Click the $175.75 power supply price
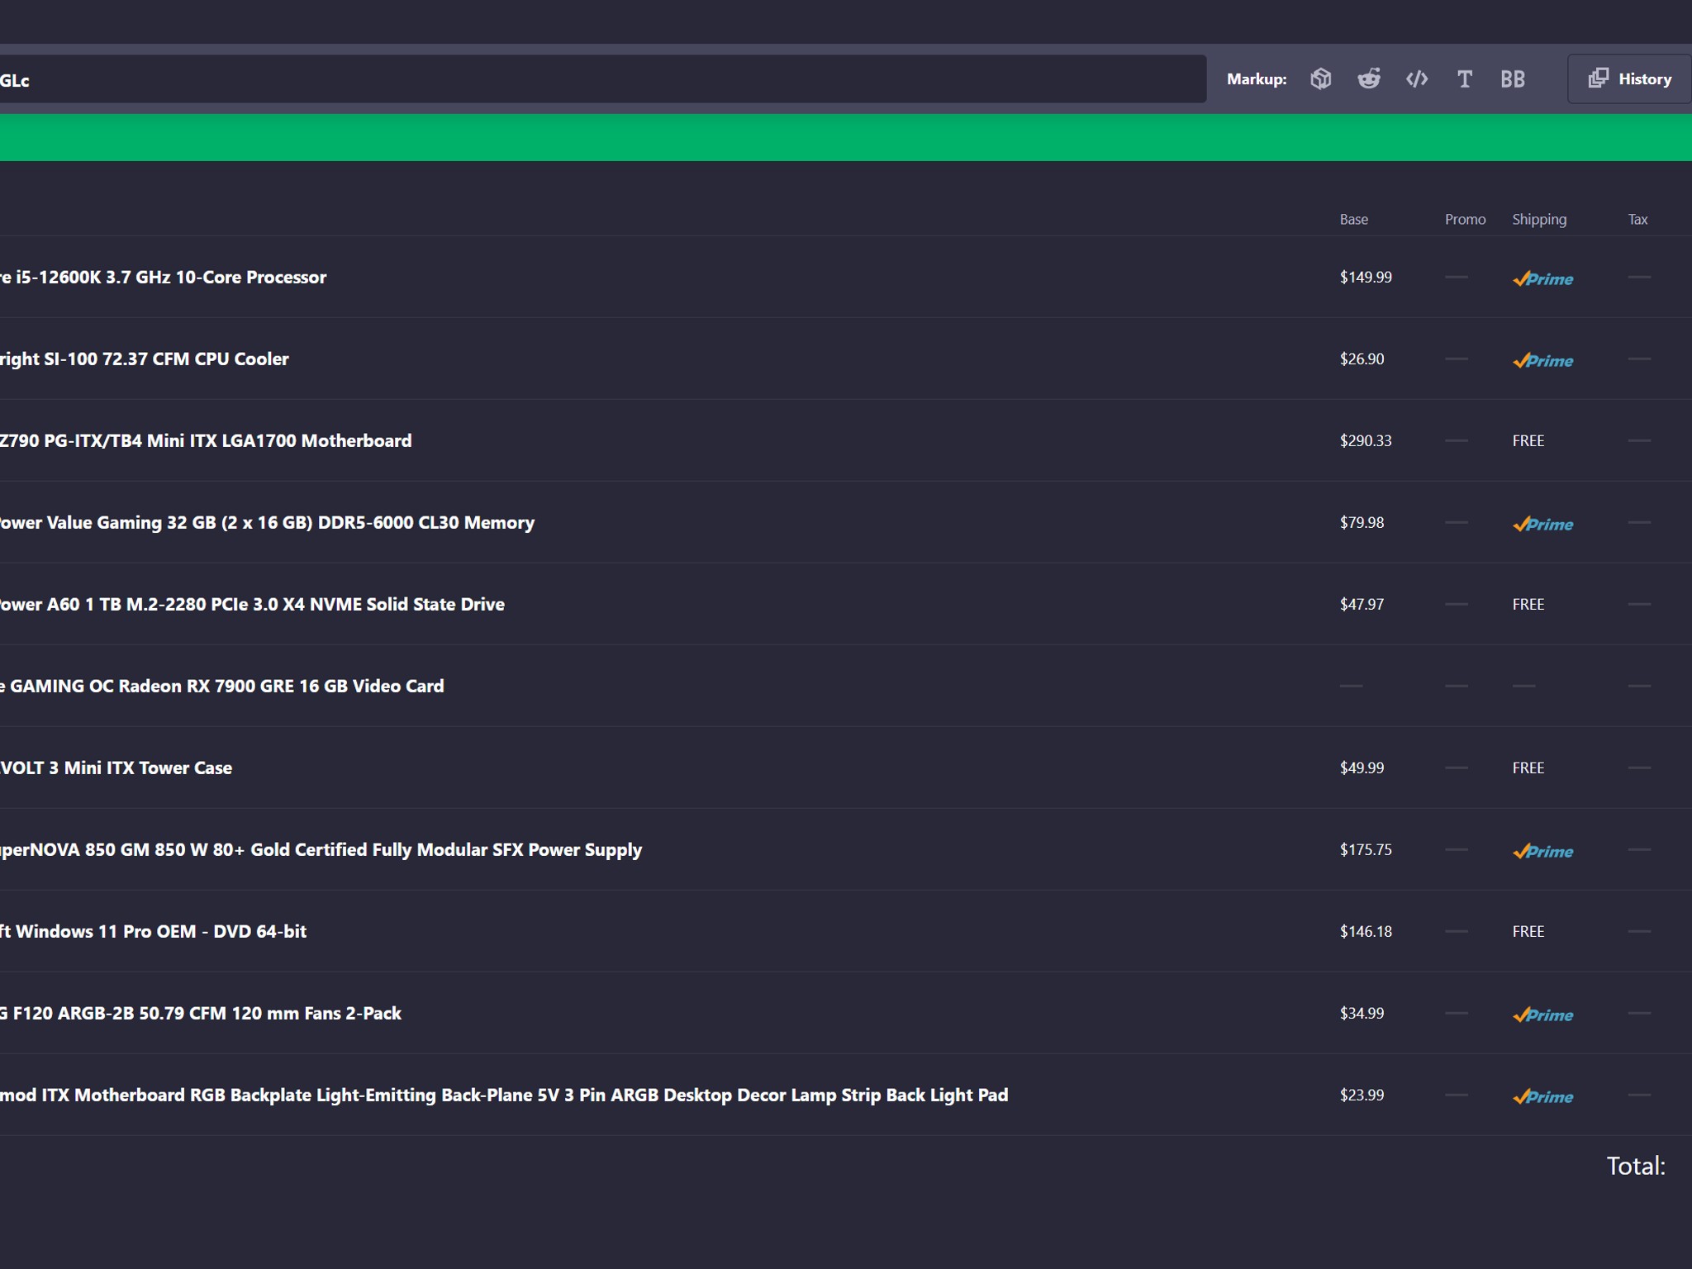This screenshot has width=1692, height=1269. (1366, 850)
